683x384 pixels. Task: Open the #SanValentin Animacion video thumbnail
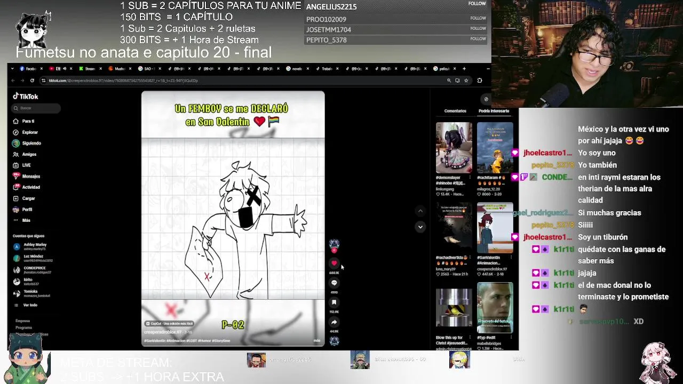(495, 228)
